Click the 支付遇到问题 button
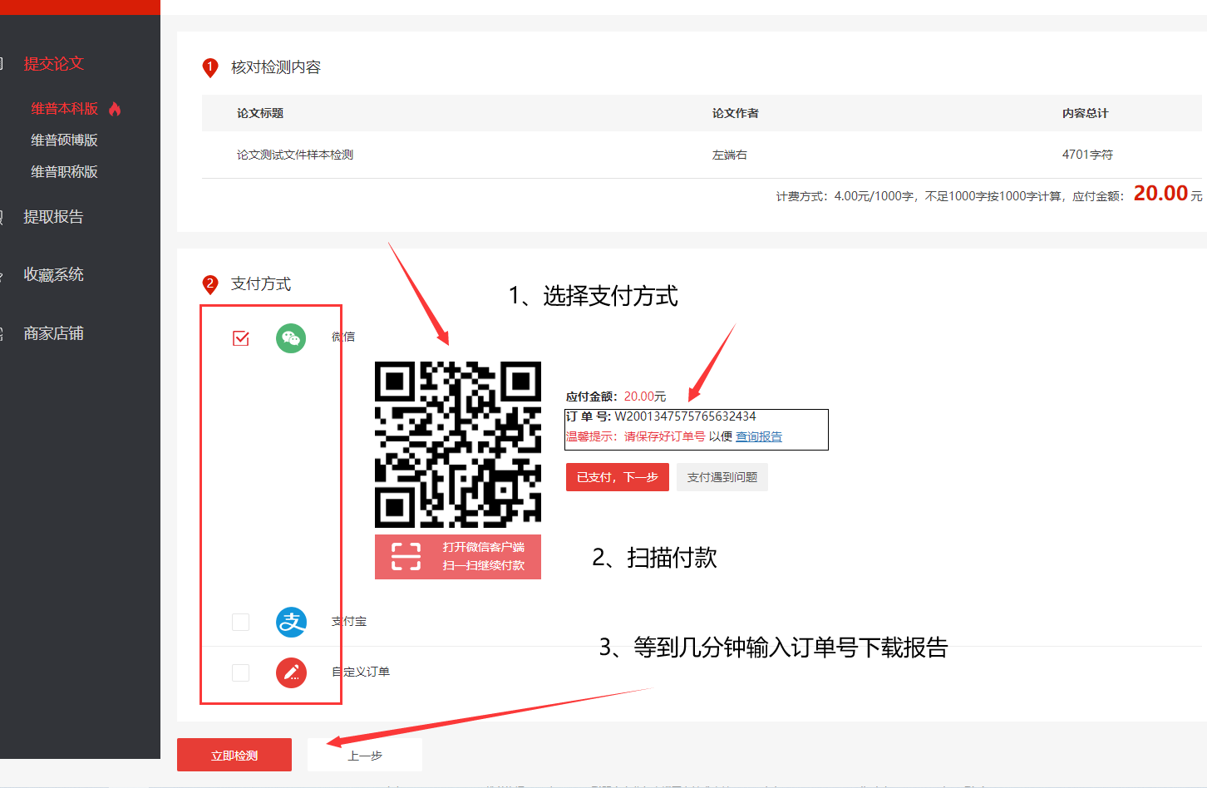Viewport: 1207px width, 788px height. (x=722, y=477)
